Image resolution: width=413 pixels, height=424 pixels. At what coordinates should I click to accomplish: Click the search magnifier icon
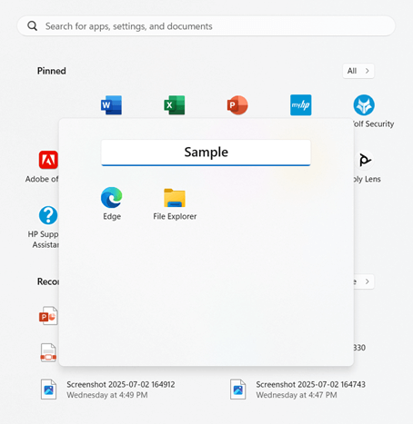click(x=33, y=26)
